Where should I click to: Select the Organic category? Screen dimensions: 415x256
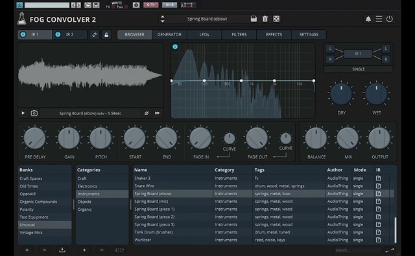click(x=102, y=209)
